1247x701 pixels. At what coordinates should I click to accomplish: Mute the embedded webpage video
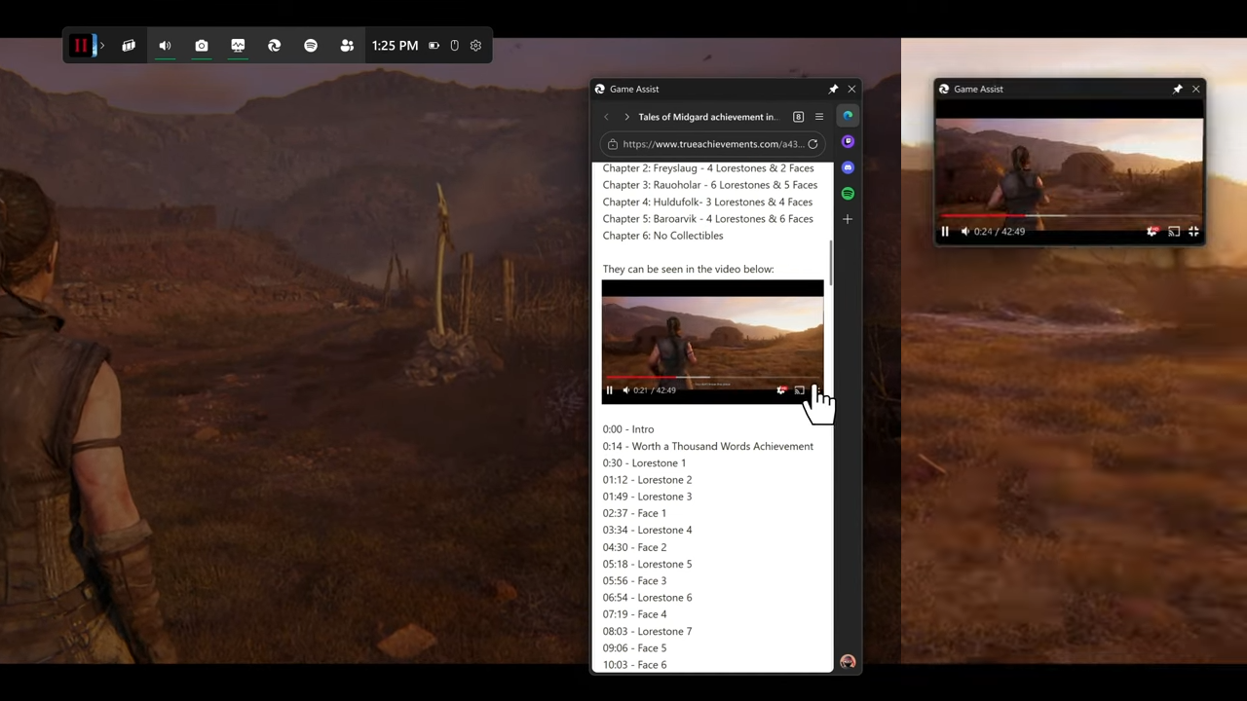pos(625,390)
